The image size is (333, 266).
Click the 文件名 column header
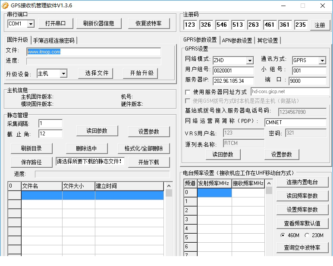(41, 186)
